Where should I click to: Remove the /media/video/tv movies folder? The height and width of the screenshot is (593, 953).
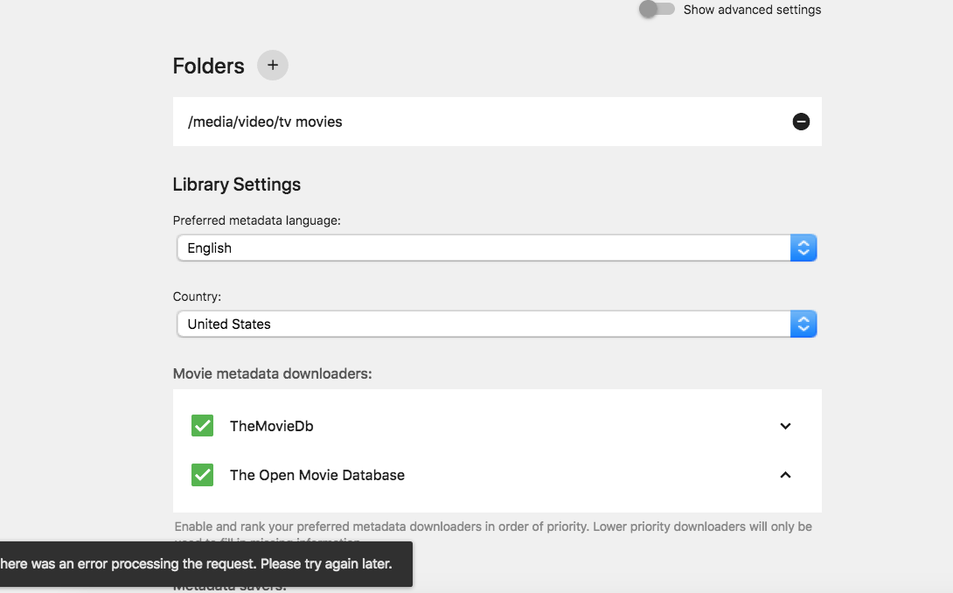click(x=801, y=122)
